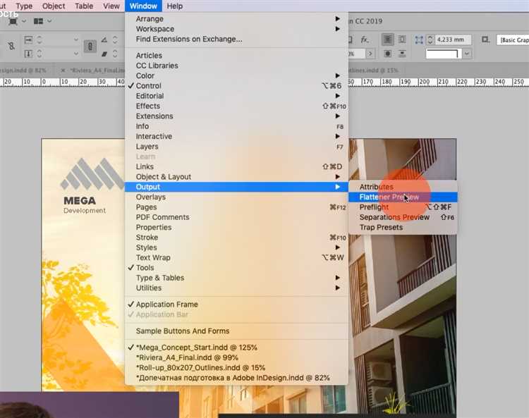Image resolution: width=529 pixels, height=418 pixels.
Task: Select Flattener Preview from Output submenu
Action: pos(389,197)
